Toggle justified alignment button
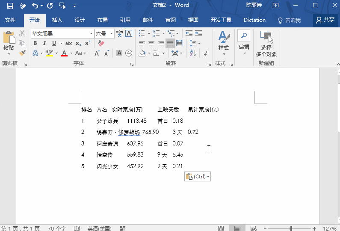This screenshot has height=231, width=340. click(170, 43)
